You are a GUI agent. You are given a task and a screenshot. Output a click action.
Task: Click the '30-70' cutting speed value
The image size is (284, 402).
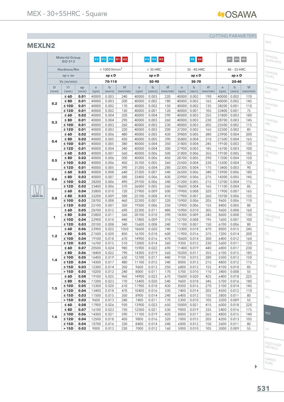pyautogui.click(x=196, y=82)
